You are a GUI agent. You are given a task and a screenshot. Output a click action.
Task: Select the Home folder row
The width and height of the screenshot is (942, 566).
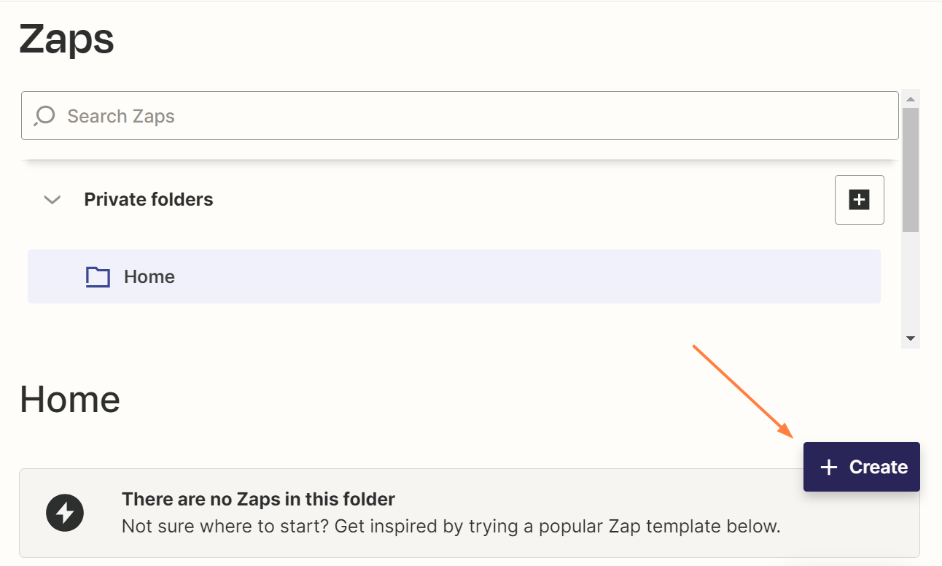pyautogui.click(x=454, y=276)
